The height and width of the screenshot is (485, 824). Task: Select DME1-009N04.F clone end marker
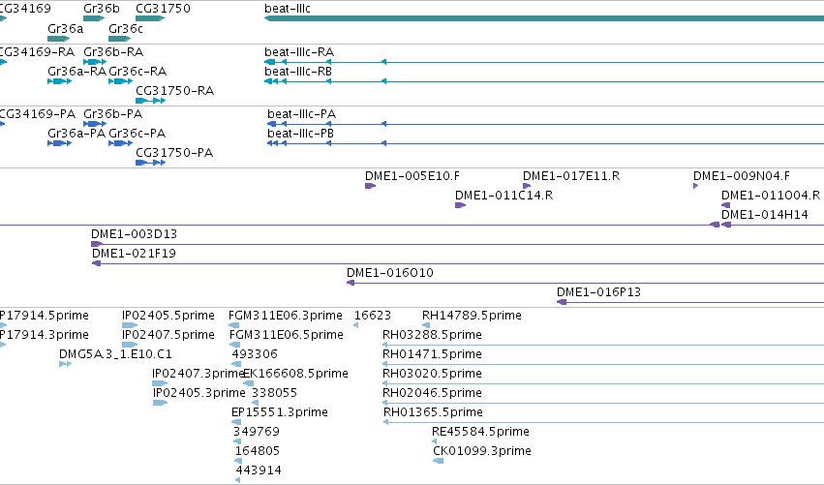696,186
